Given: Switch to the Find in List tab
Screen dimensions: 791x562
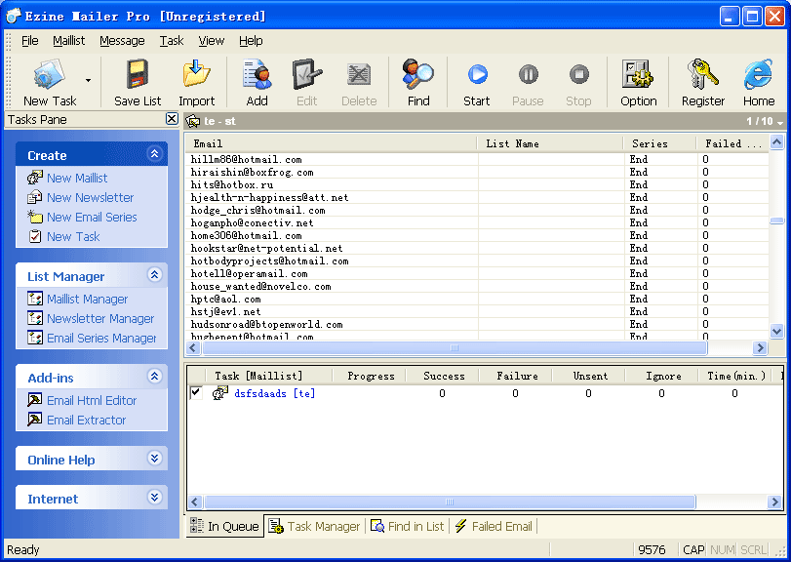Looking at the screenshot, I should pyautogui.click(x=407, y=527).
